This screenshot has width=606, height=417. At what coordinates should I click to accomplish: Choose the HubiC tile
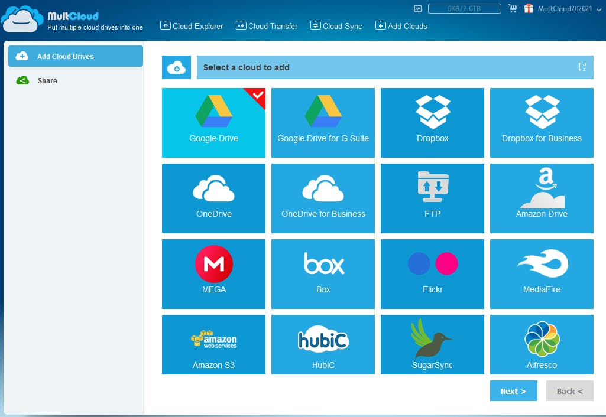[323, 344]
